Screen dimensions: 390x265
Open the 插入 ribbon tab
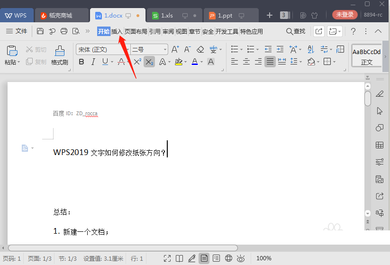[x=117, y=31]
